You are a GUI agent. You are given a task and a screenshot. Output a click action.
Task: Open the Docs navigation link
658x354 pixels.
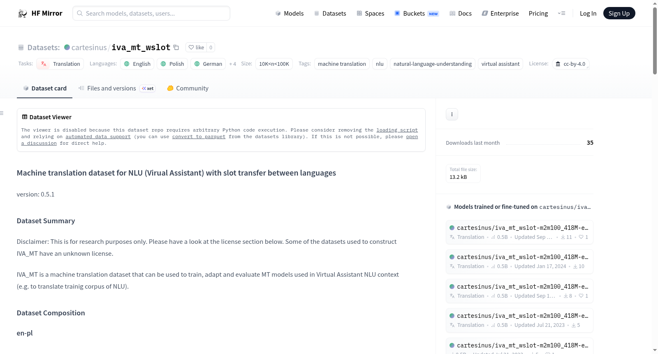point(461,14)
